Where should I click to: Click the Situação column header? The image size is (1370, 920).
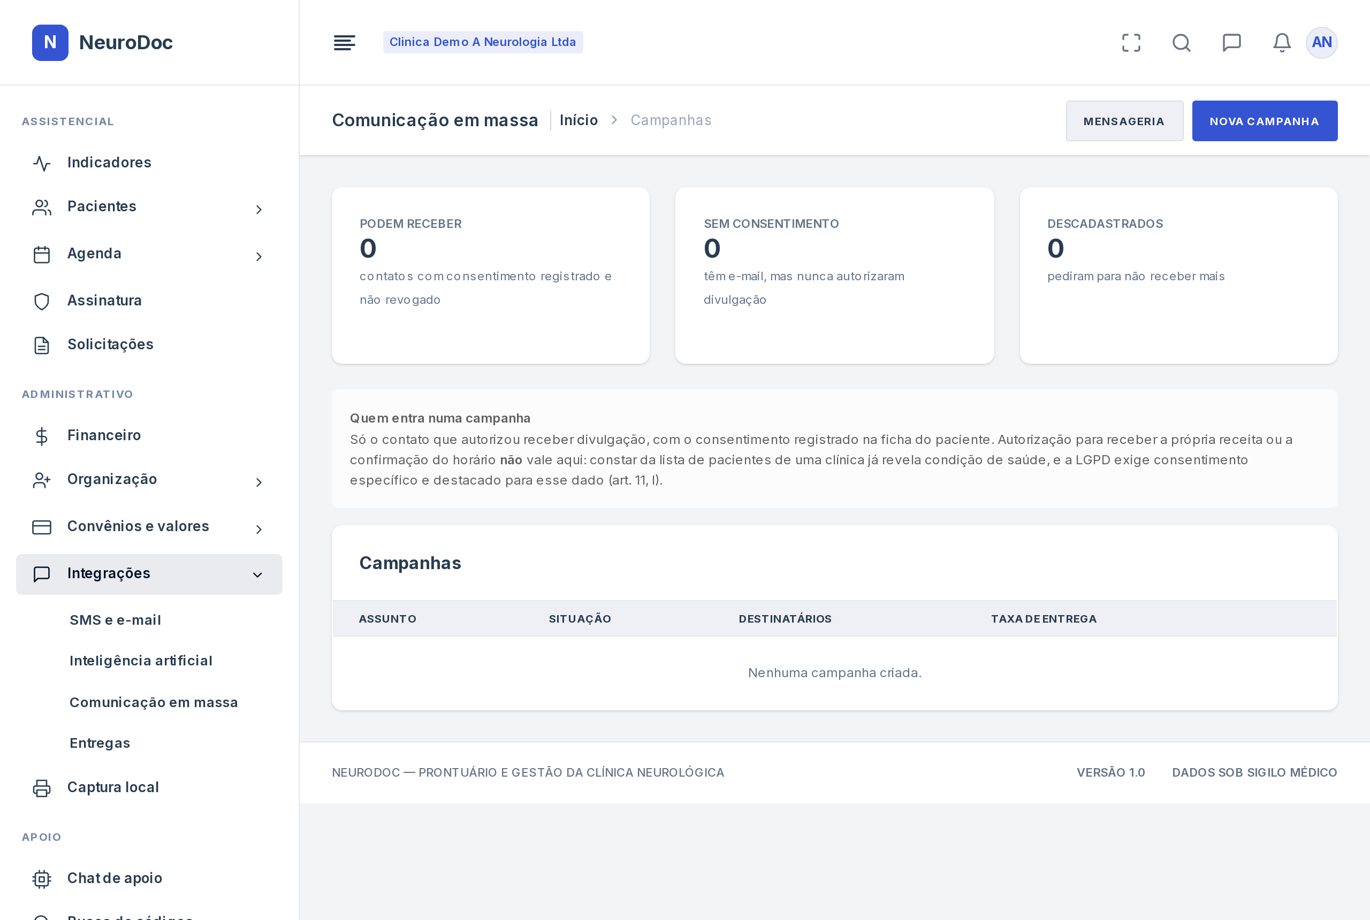pyautogui.click(x=580, y=618)
